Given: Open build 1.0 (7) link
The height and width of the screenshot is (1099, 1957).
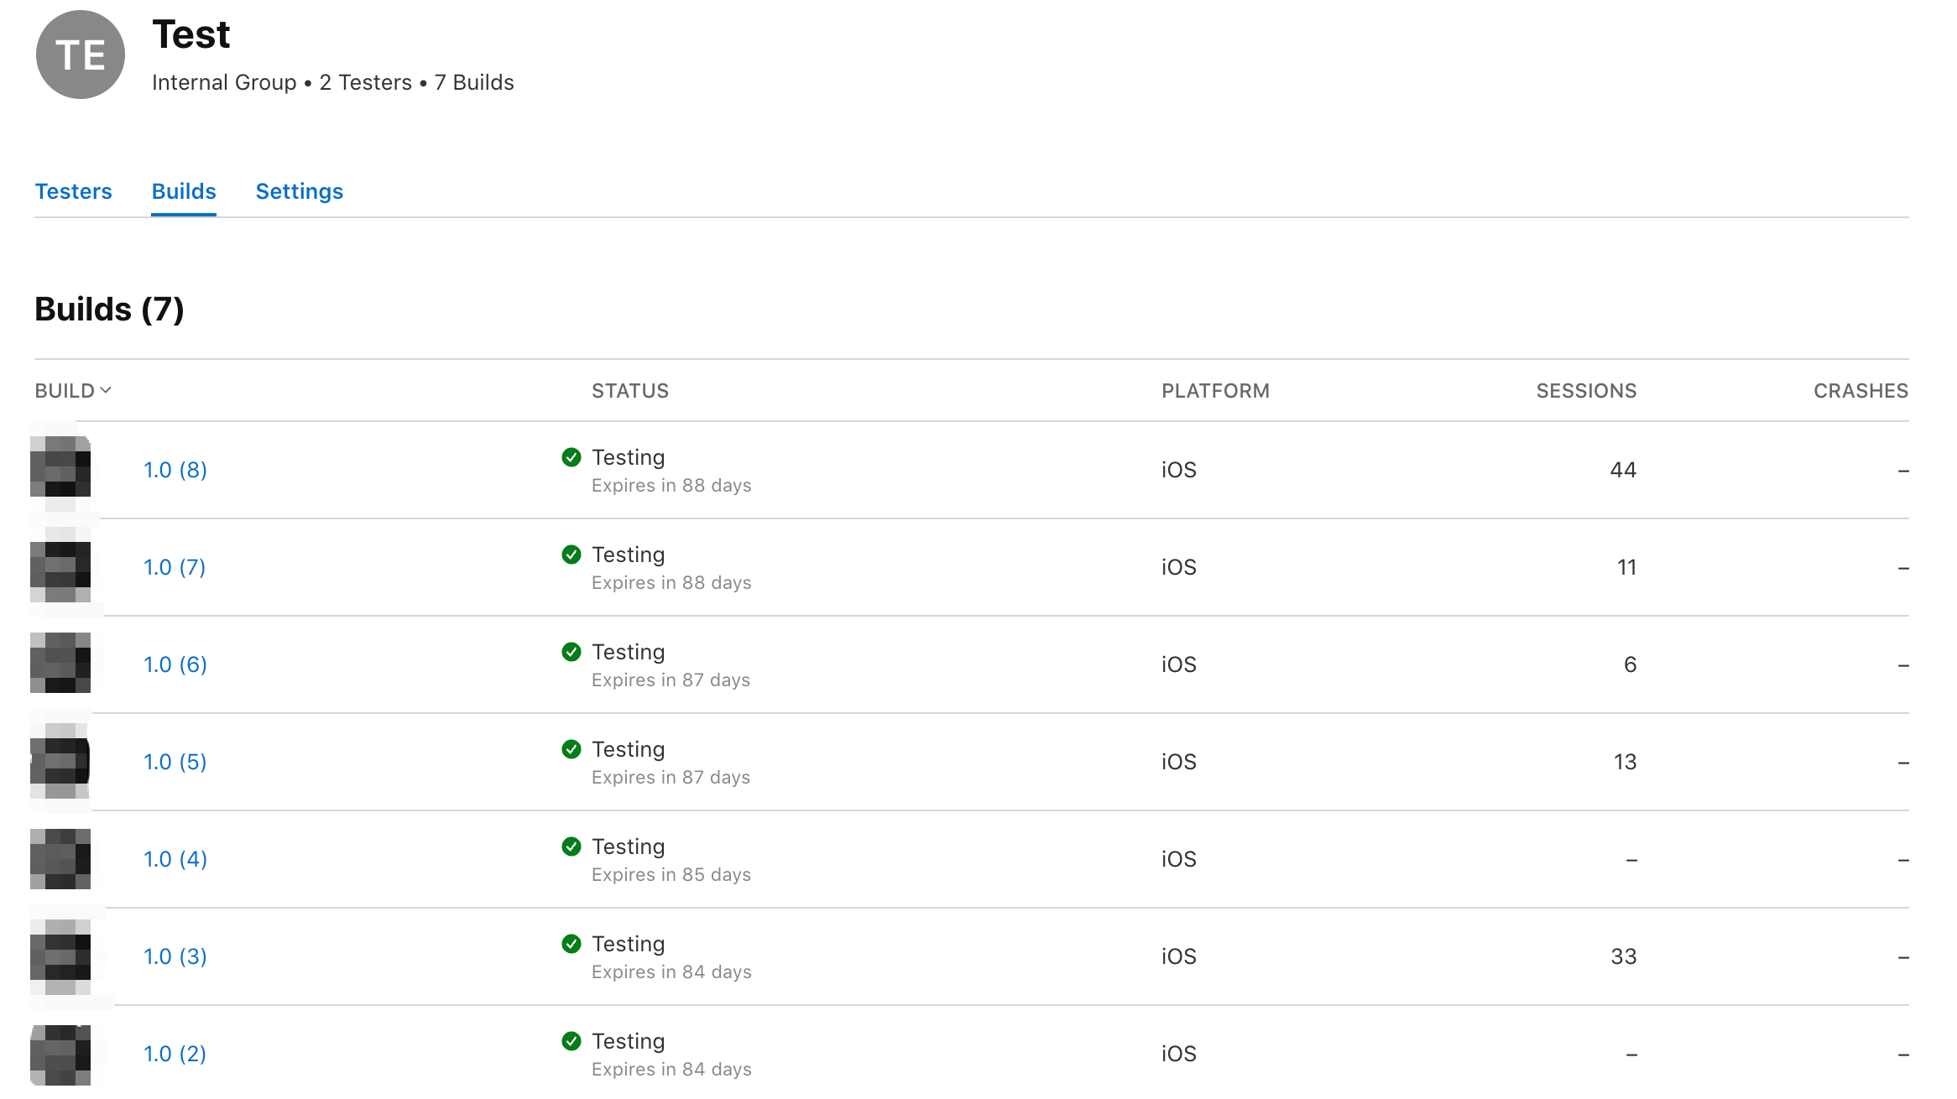Looking at the screenshot, I should coord(175,567).
